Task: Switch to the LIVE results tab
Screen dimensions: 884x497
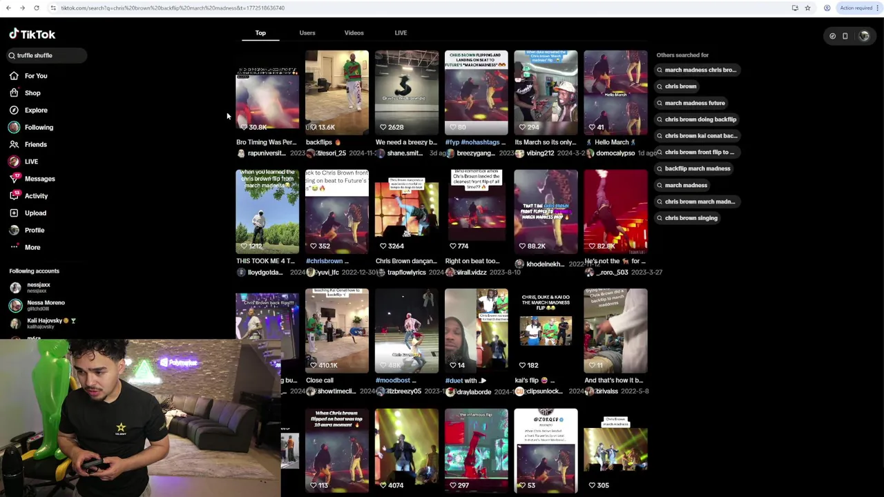Action: (401, 33)
